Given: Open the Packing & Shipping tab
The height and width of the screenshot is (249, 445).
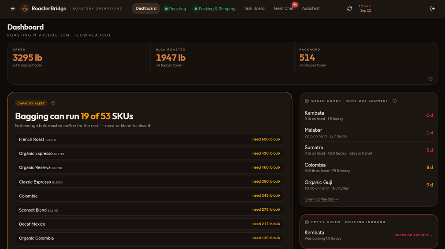Looking at the screenshot, I should [x=215, y=9].
